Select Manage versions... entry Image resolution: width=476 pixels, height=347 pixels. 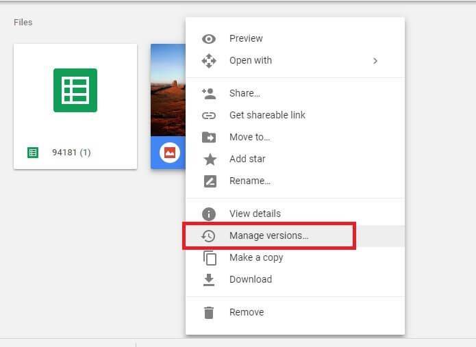point(295,235)
